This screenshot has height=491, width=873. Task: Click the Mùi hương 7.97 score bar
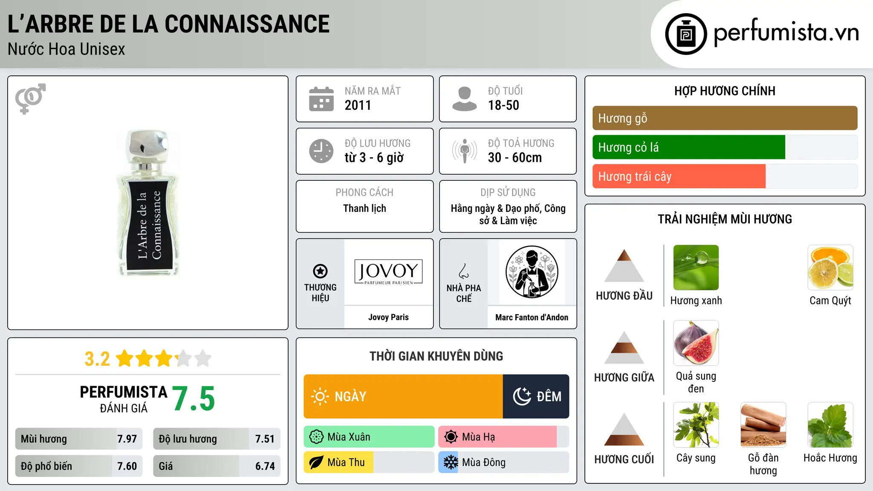[x=79, y=439]
